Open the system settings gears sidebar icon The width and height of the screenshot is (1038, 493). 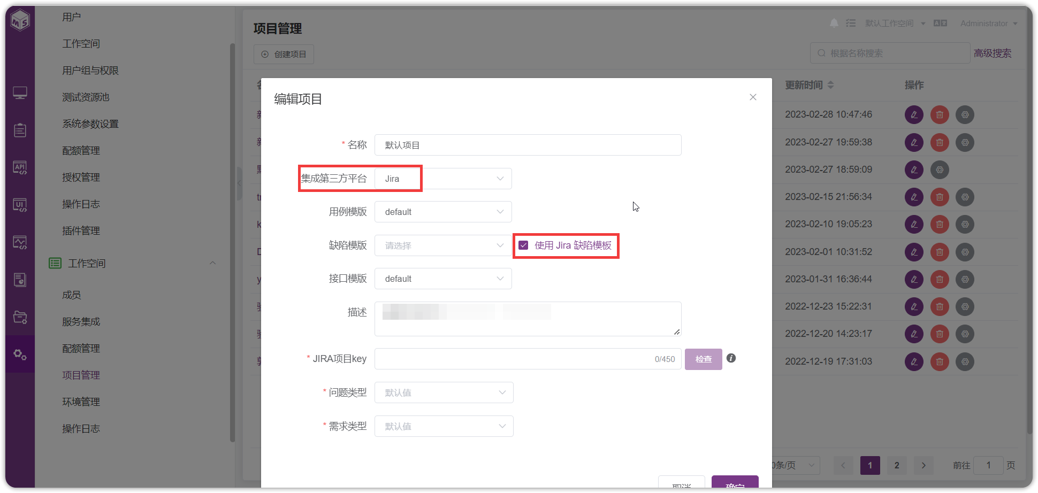pyautogui.click(x=20, y=355)
